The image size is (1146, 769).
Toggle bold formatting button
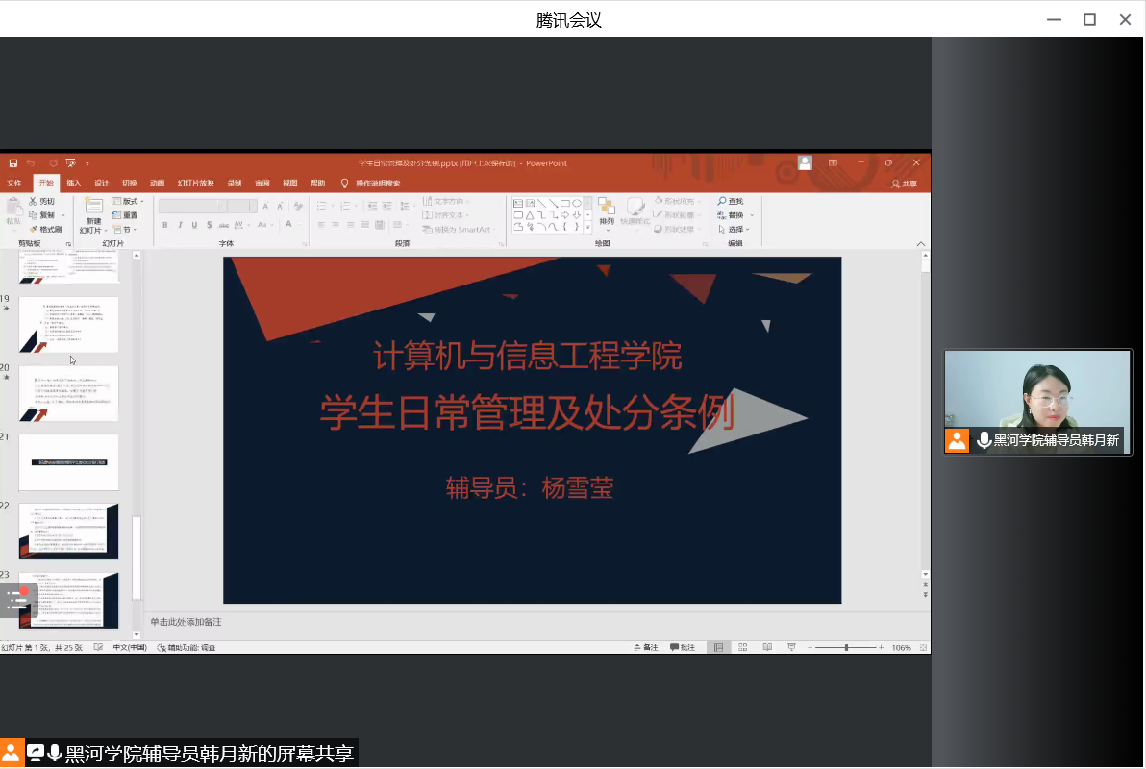165,225
